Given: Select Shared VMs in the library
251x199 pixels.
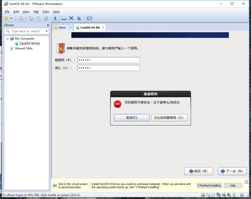Looking at the screenshot, I should click(24, 49).
